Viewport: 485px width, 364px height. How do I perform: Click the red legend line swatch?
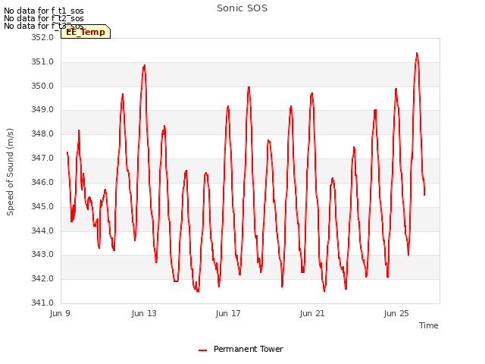(x=202, y=350)
